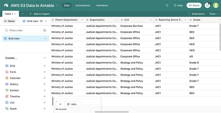221x113 pixels.
Task: Open Organisation column menu
Action: (116, 20)
